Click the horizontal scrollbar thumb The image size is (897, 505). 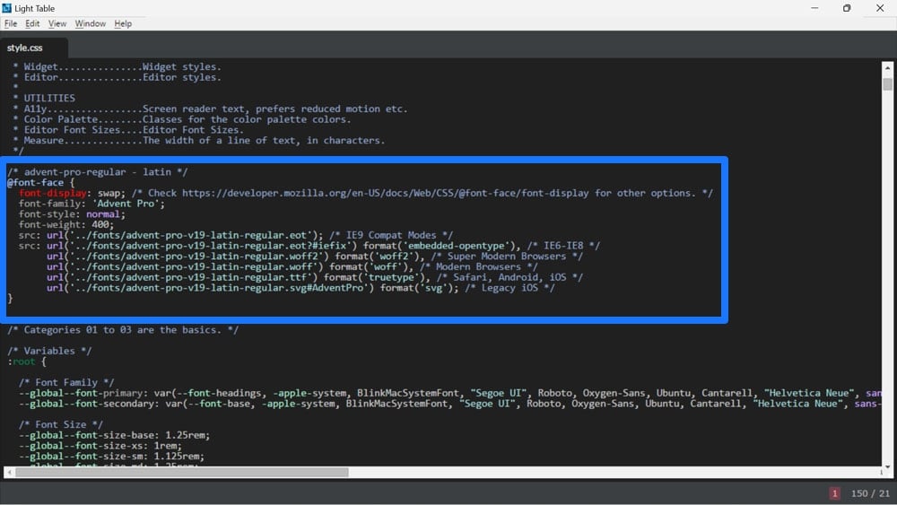point(179,472)
